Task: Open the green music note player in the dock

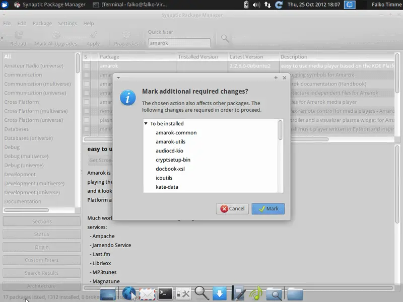Action: (x=256, y=293)
